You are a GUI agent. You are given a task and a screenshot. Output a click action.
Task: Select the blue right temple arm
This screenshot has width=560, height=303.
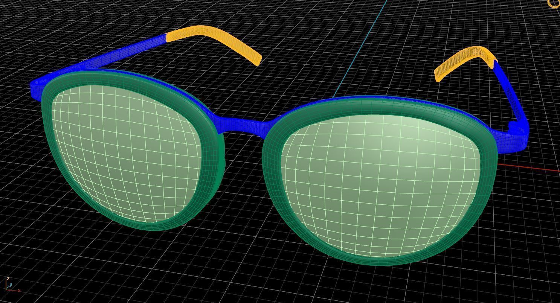pyautogui.click(x=510, y=98)
